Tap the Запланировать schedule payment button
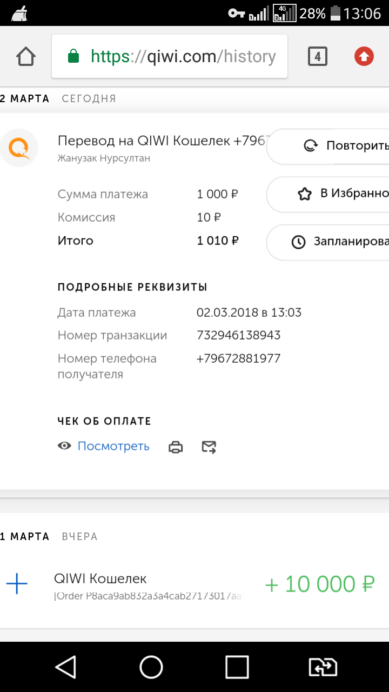 [x=328, y=242]
